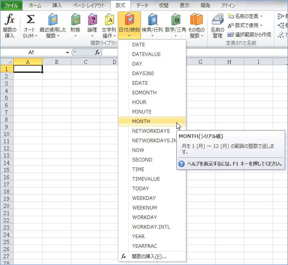This screenshot has height=265, width=288.
Task: Choose MONTH from the date functions list
Action: tap(141, 122)
